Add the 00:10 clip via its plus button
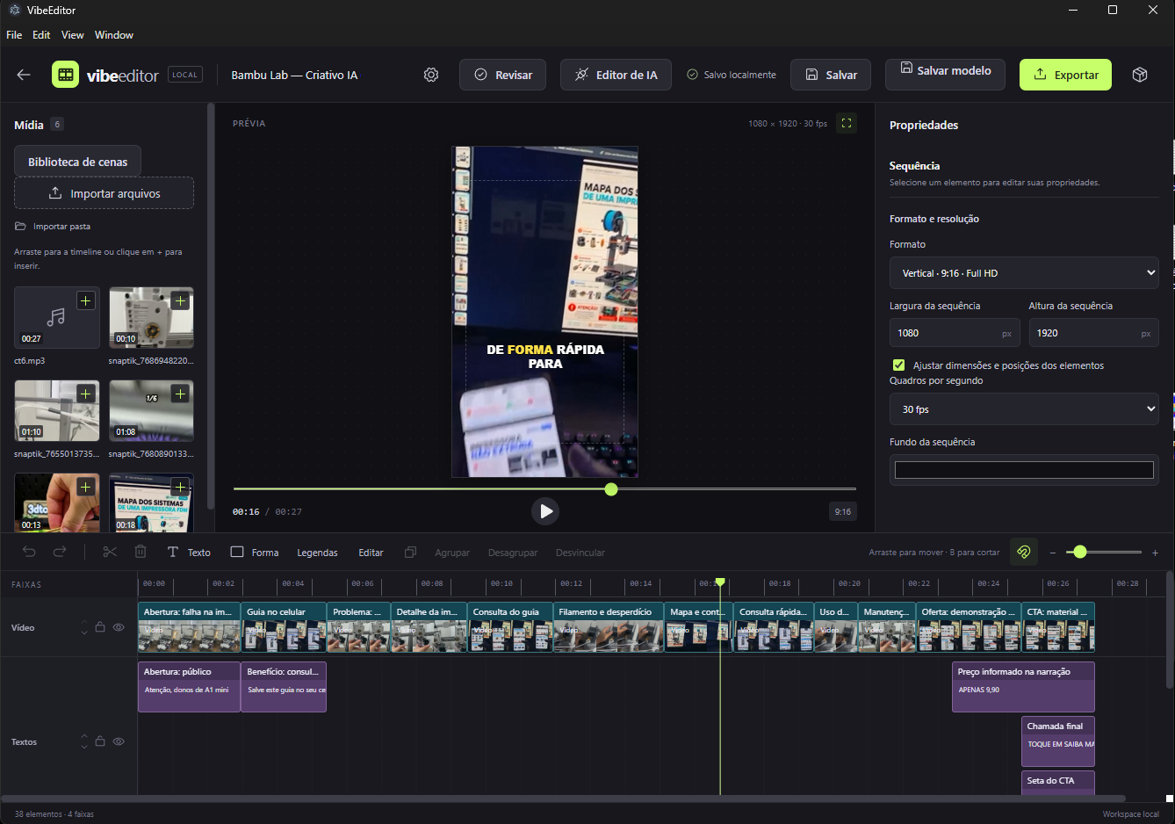This screenshot has width=1175, height=824. click(180, 301)
